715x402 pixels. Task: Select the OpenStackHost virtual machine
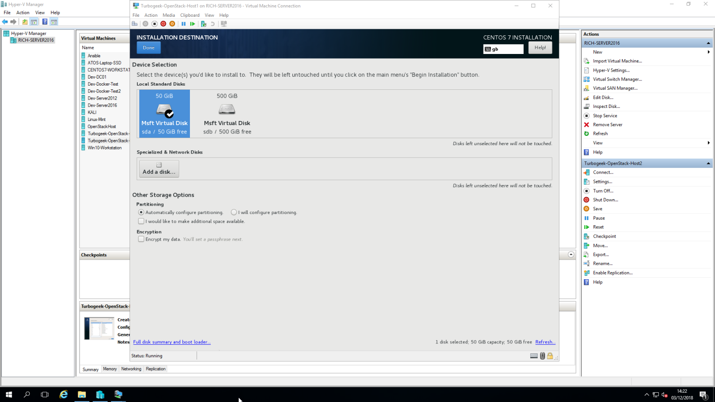[102, 127]
